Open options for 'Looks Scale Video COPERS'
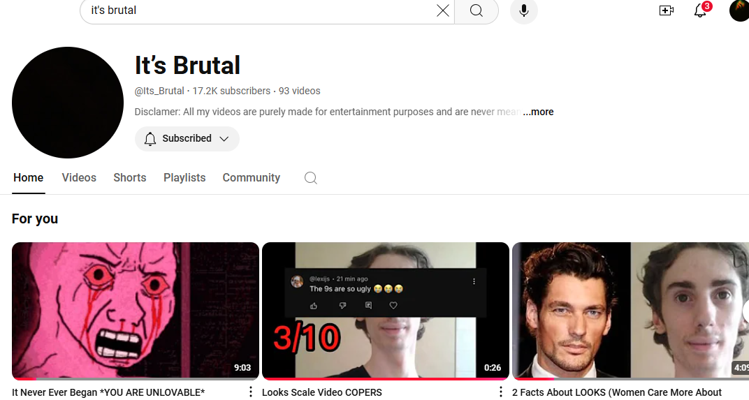Screen dimensions: 749x400 click(500, 392)
